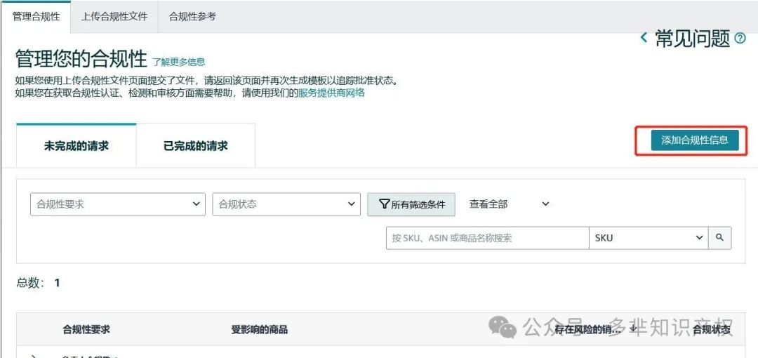Open the SKU search type dropdown
The width and height of the screenshot is (758, 358).
click(649, 238)
